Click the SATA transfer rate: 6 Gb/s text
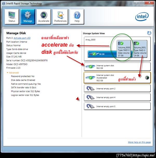 (24, 87)
